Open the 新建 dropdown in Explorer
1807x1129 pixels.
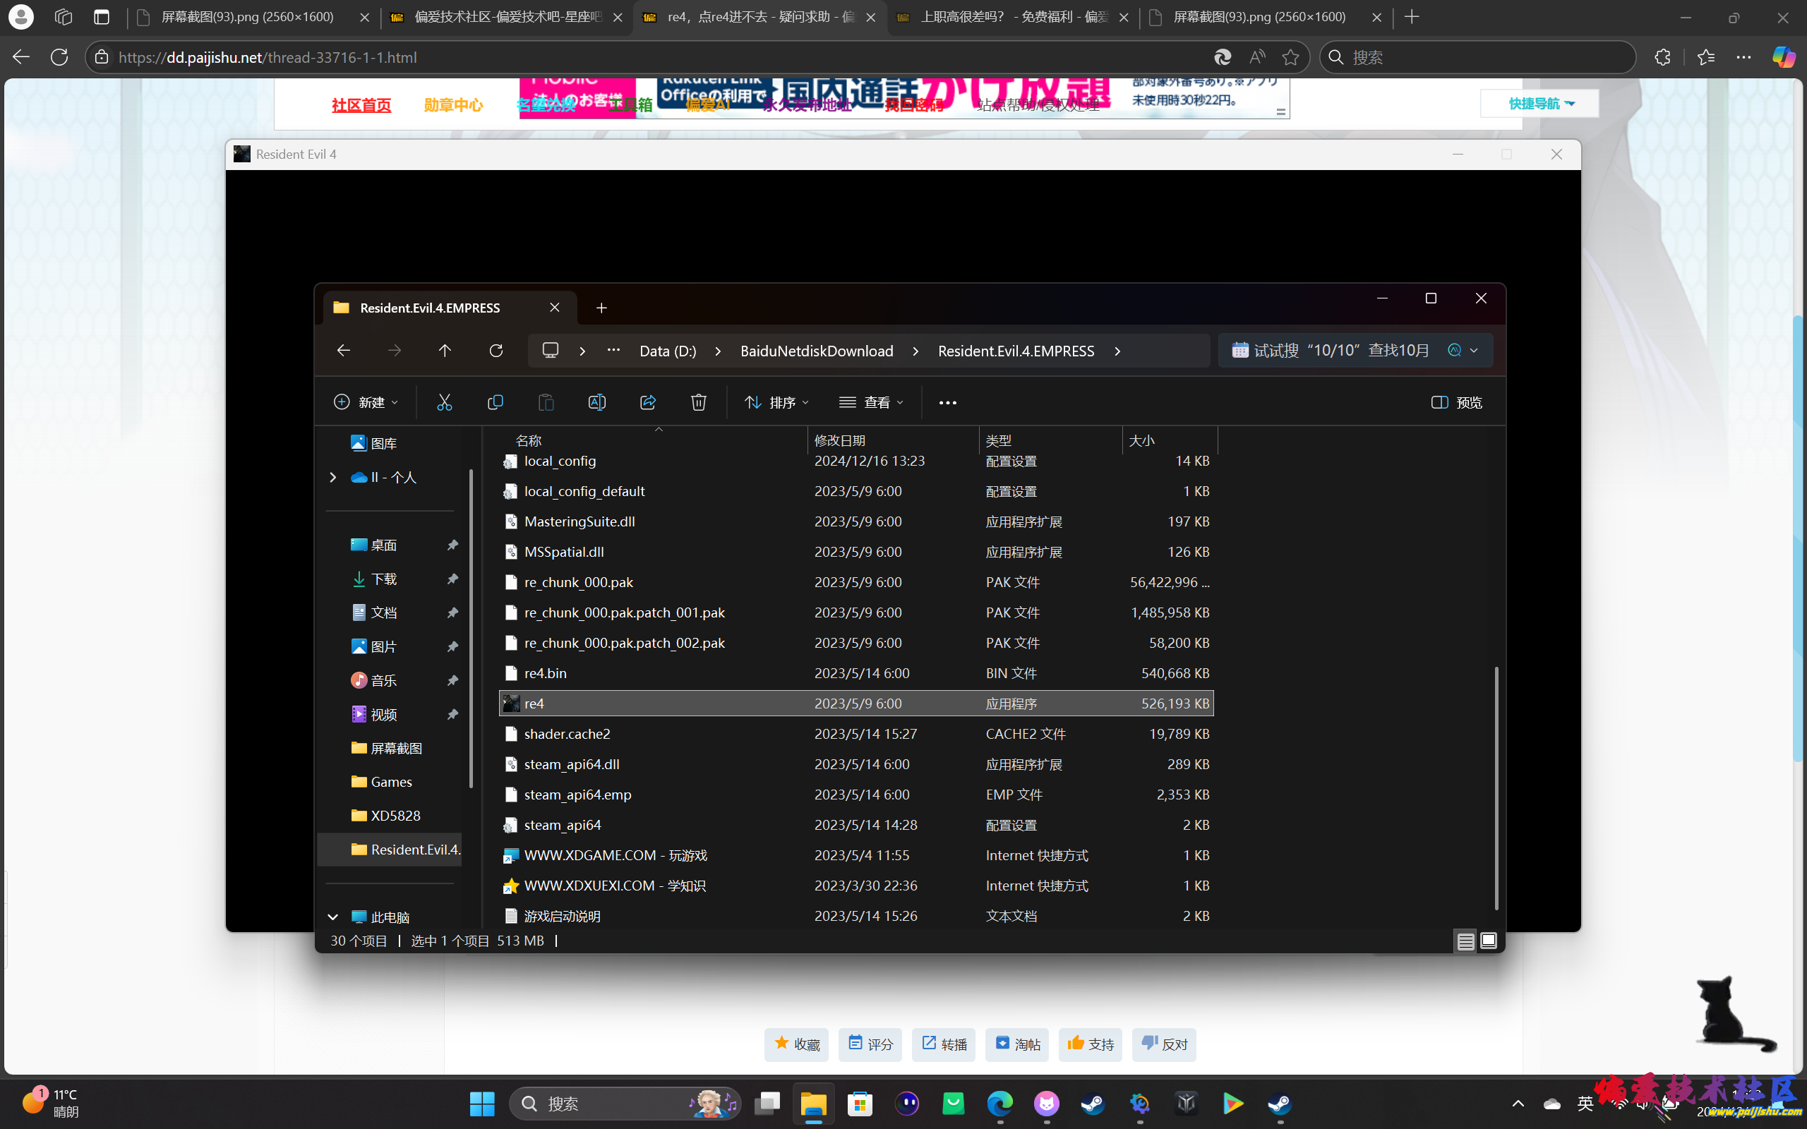(x=366, y=402)
